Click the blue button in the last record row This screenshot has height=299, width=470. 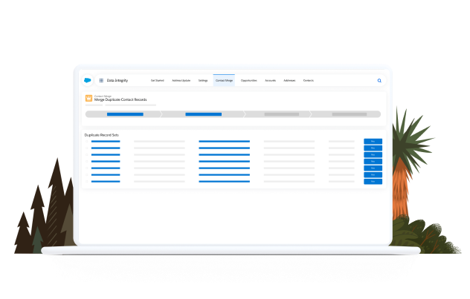coord(373,182)
